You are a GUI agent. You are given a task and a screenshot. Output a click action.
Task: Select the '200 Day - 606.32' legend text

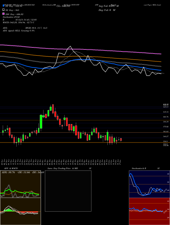14,14
